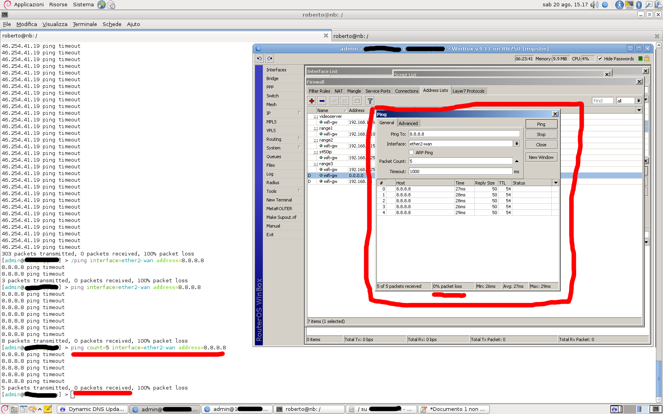Image resolution: width=663 pixels, height=414 pixels.
Task: Click the Debian logo in bottom panel
Action: point(5,409)
